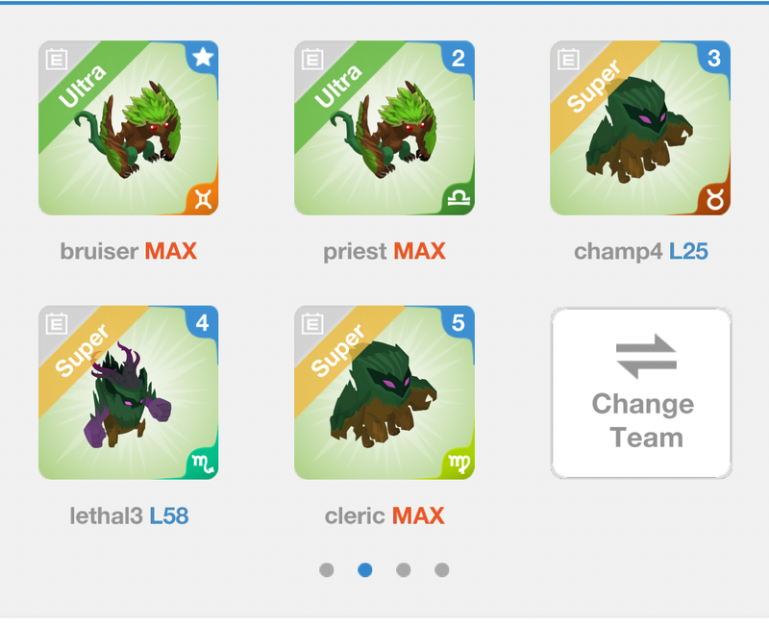Image resolution: width=769 pixels, height=628 pixels.
Task: Click the priest MAX label
Action: 384,251
